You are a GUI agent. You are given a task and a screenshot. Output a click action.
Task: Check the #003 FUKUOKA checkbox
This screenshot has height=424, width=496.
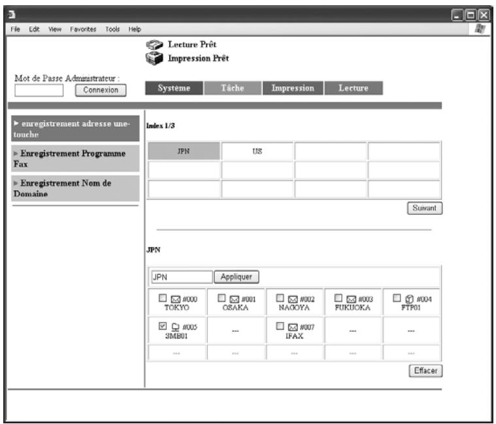[x=339, y=298]
